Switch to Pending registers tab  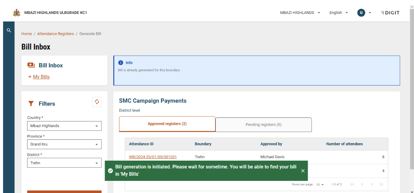pos(263,125)
